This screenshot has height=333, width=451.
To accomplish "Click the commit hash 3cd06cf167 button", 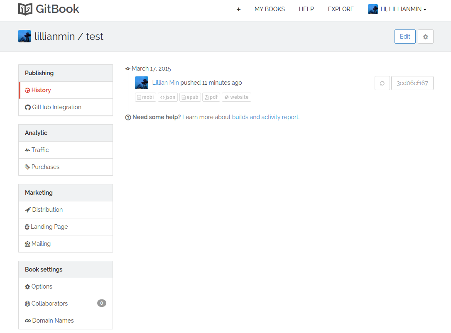I will [x=412, y=83].
